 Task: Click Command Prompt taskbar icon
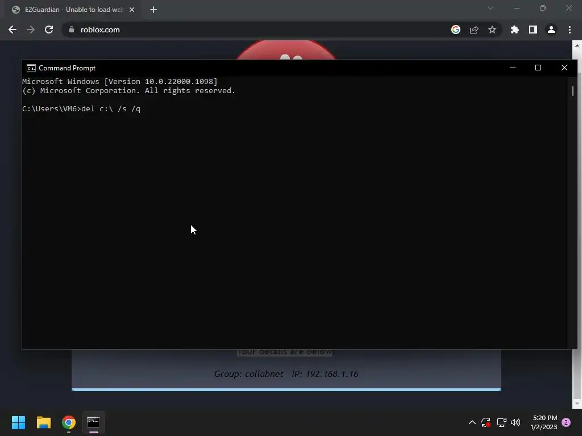94,422
